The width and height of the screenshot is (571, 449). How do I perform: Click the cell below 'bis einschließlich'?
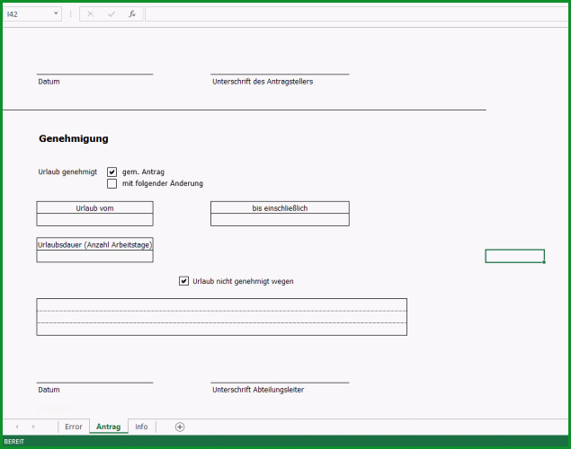click(x=280, y=220)
